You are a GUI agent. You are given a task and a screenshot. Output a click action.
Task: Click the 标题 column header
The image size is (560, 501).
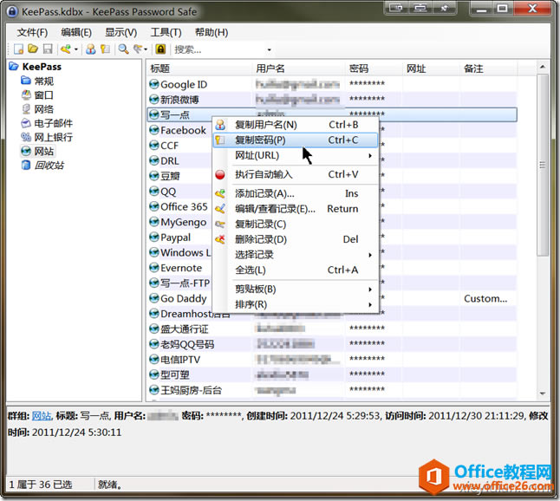coord(200,68)
